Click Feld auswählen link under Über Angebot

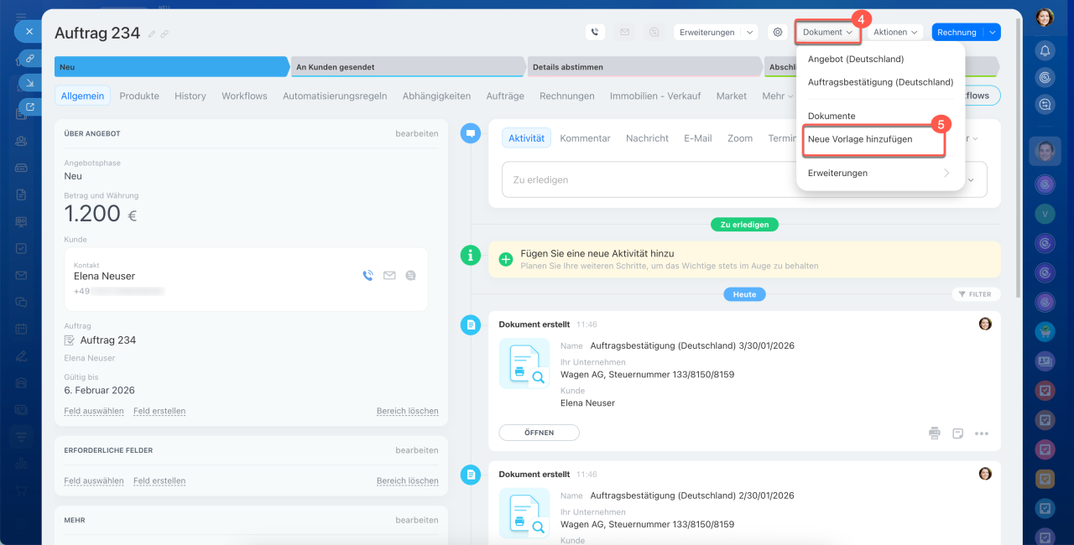coord(94,411)
